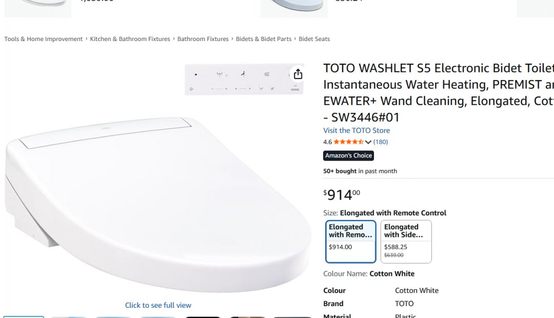The image size is (554, 318).
Task: Click the Amazon's Choice badge
Action: tap(348, 155)
